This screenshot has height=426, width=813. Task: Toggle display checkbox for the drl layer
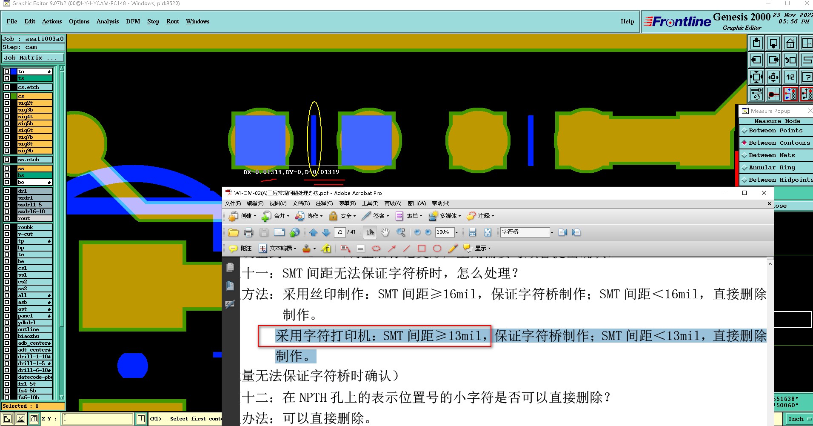(x=7, y=191)
